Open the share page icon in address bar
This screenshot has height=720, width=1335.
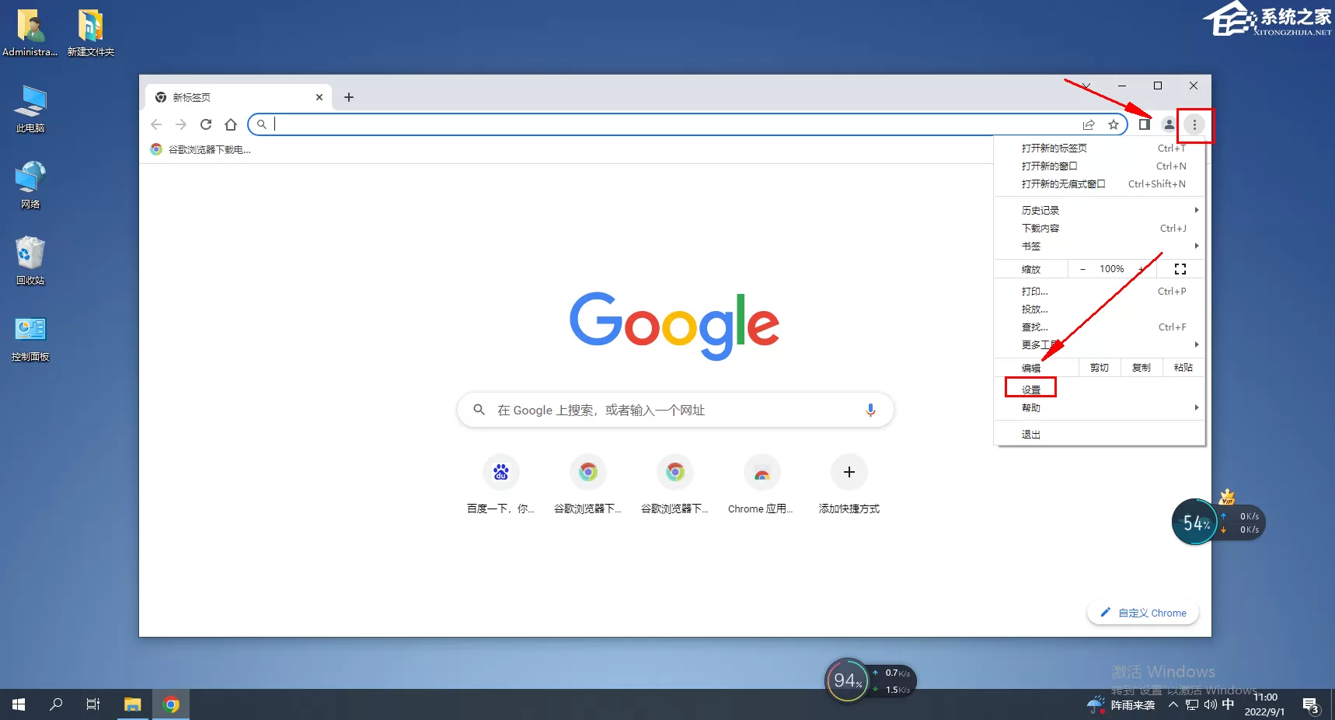(x=1089, y=124)
